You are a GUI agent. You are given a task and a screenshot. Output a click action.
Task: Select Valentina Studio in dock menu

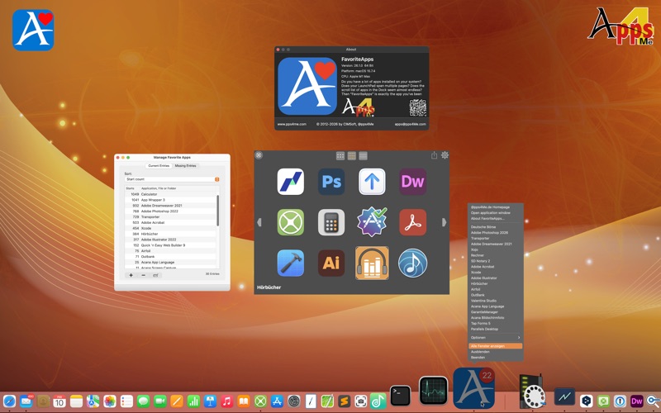coord(496,301)
